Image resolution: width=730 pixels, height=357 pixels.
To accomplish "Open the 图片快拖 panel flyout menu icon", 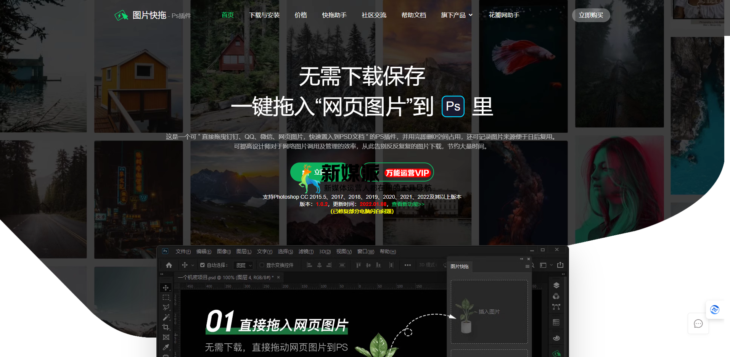I will coord(527,267).
